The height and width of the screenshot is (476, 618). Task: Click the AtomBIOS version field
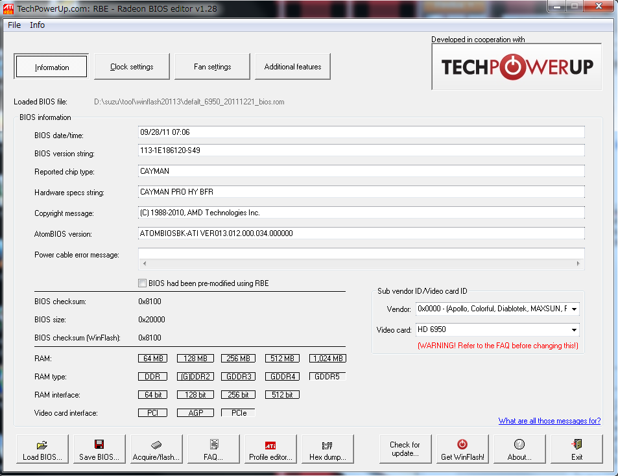(x=361, y=233)
